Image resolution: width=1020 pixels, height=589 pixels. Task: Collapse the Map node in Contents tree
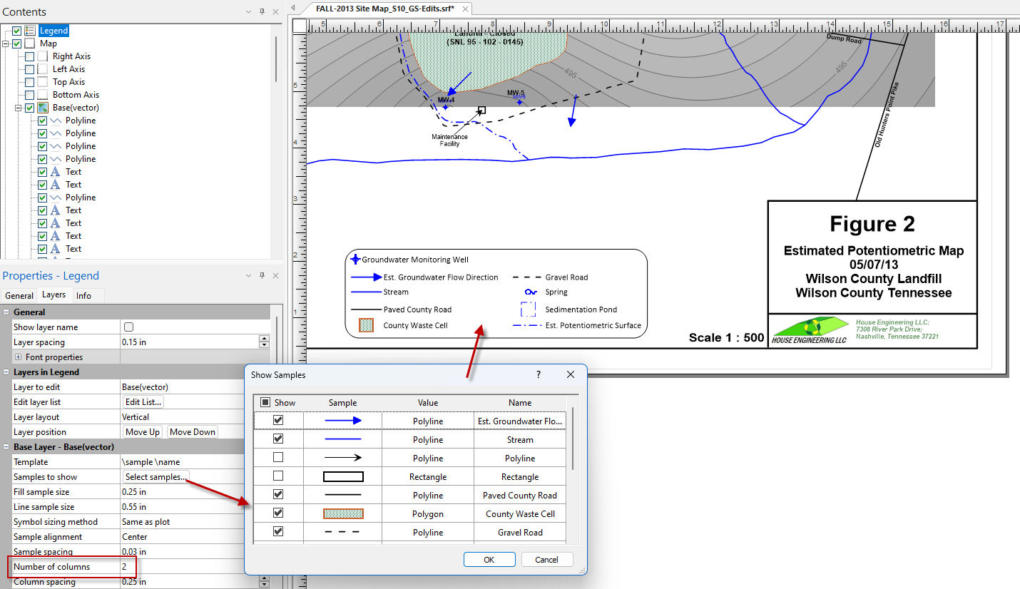pos(6,43)
